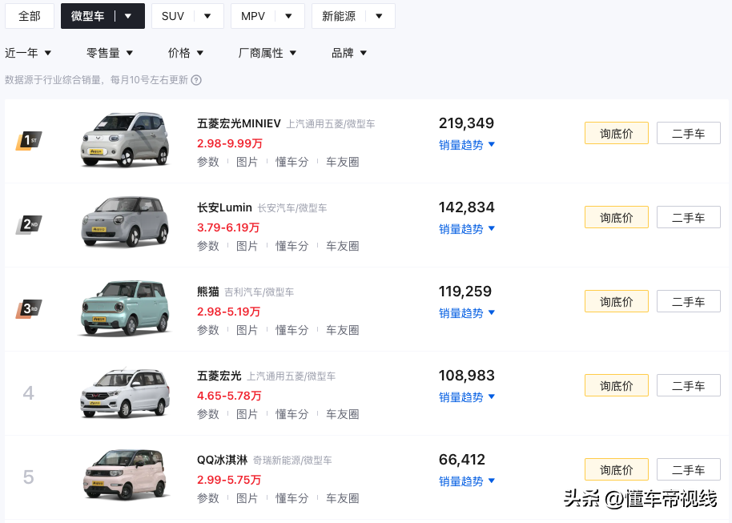Click 二手车 button for 五菱宏光
This screenshot has height=523, width=732.
(x=688, y=386)
